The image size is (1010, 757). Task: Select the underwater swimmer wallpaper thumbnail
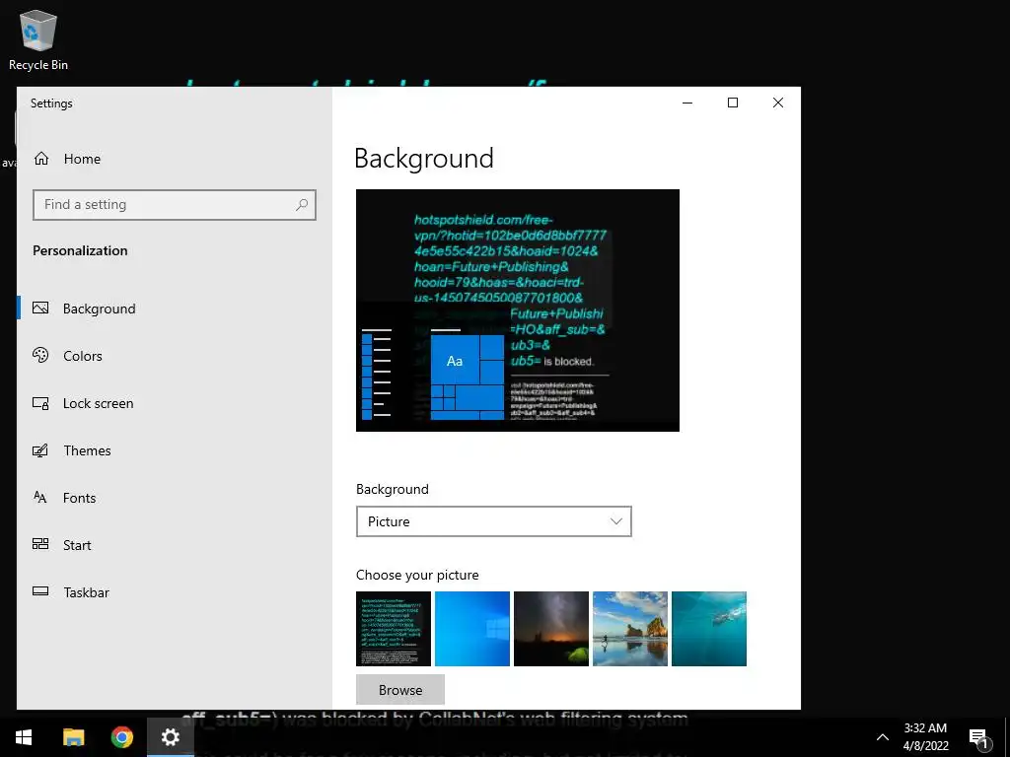[x=709, y=629]
